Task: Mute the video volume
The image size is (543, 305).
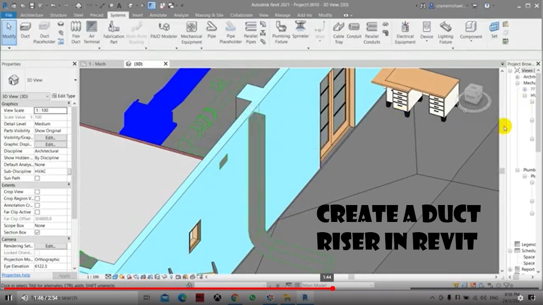Action: tap(25, 298)
